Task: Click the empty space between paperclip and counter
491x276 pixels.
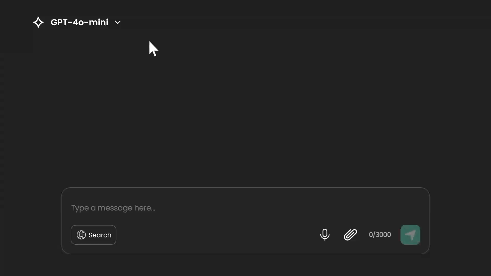Action: 363,235
